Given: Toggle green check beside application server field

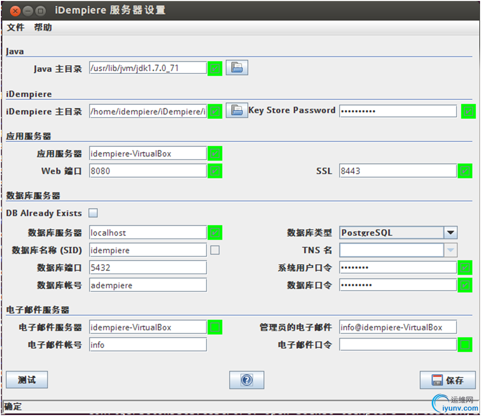Looking at the screenshot, I should (215, 153).
